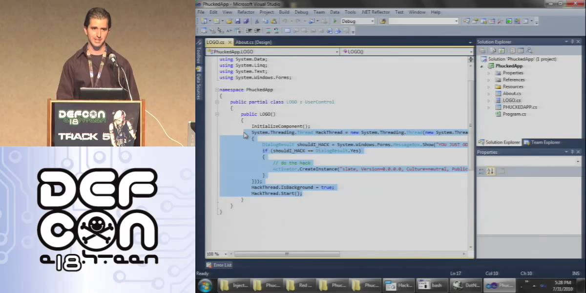Screen dimensions: 586x293
Task: Select LOGO.cs in Solution Explorer
Action: click(511, 100)
